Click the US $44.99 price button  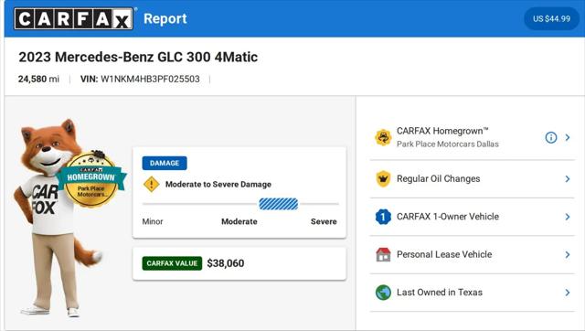(551, 18)
